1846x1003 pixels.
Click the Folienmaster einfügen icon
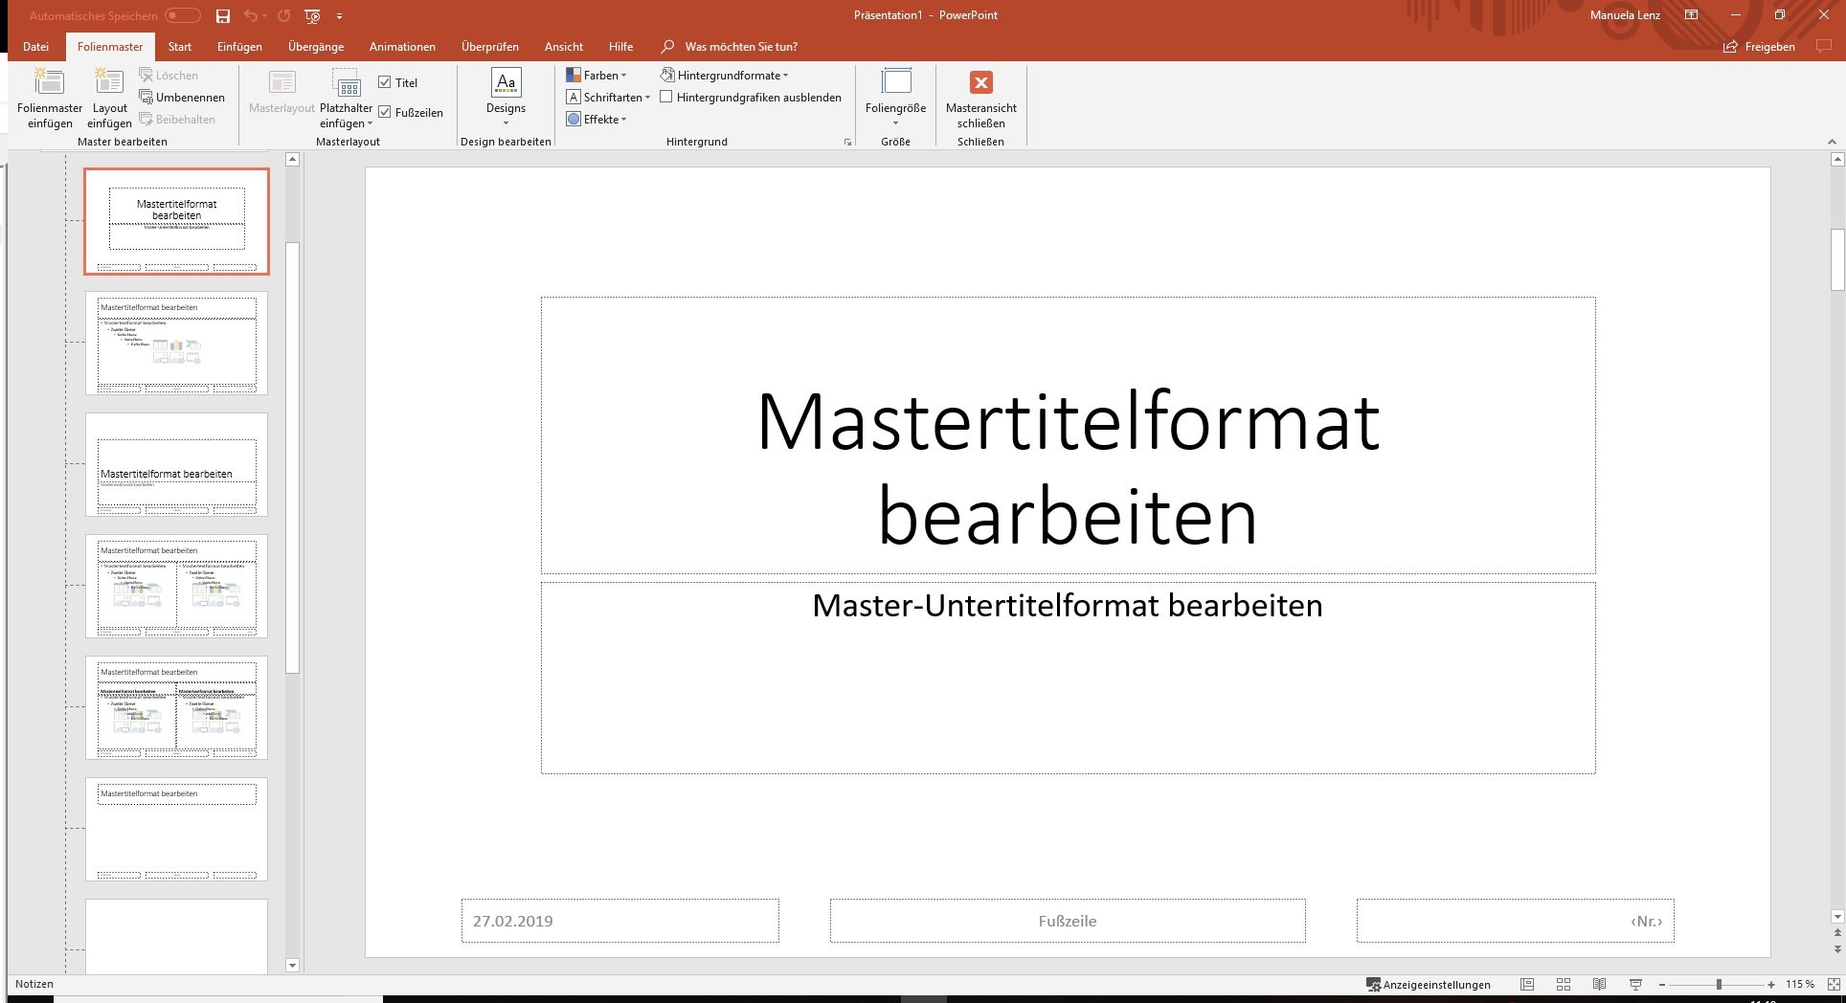[x=49, y=83]
